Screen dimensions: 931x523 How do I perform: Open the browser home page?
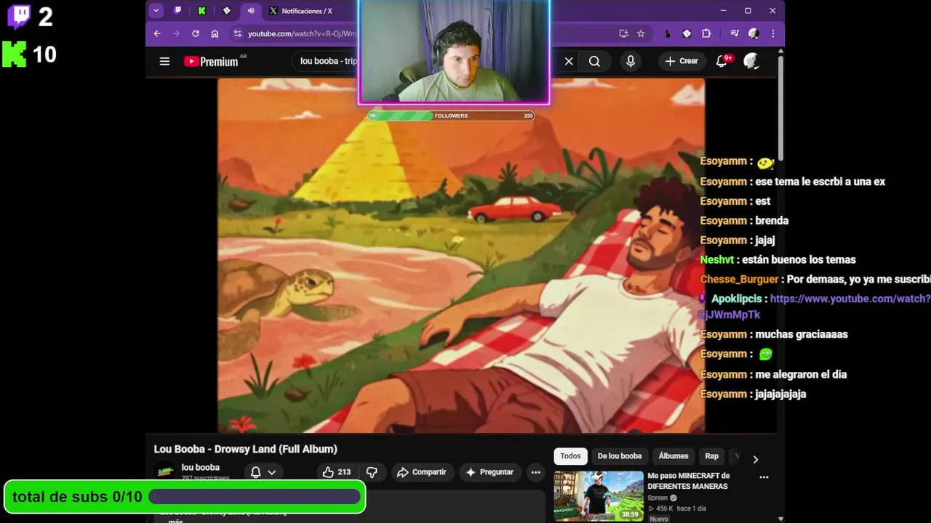point(215,33)
